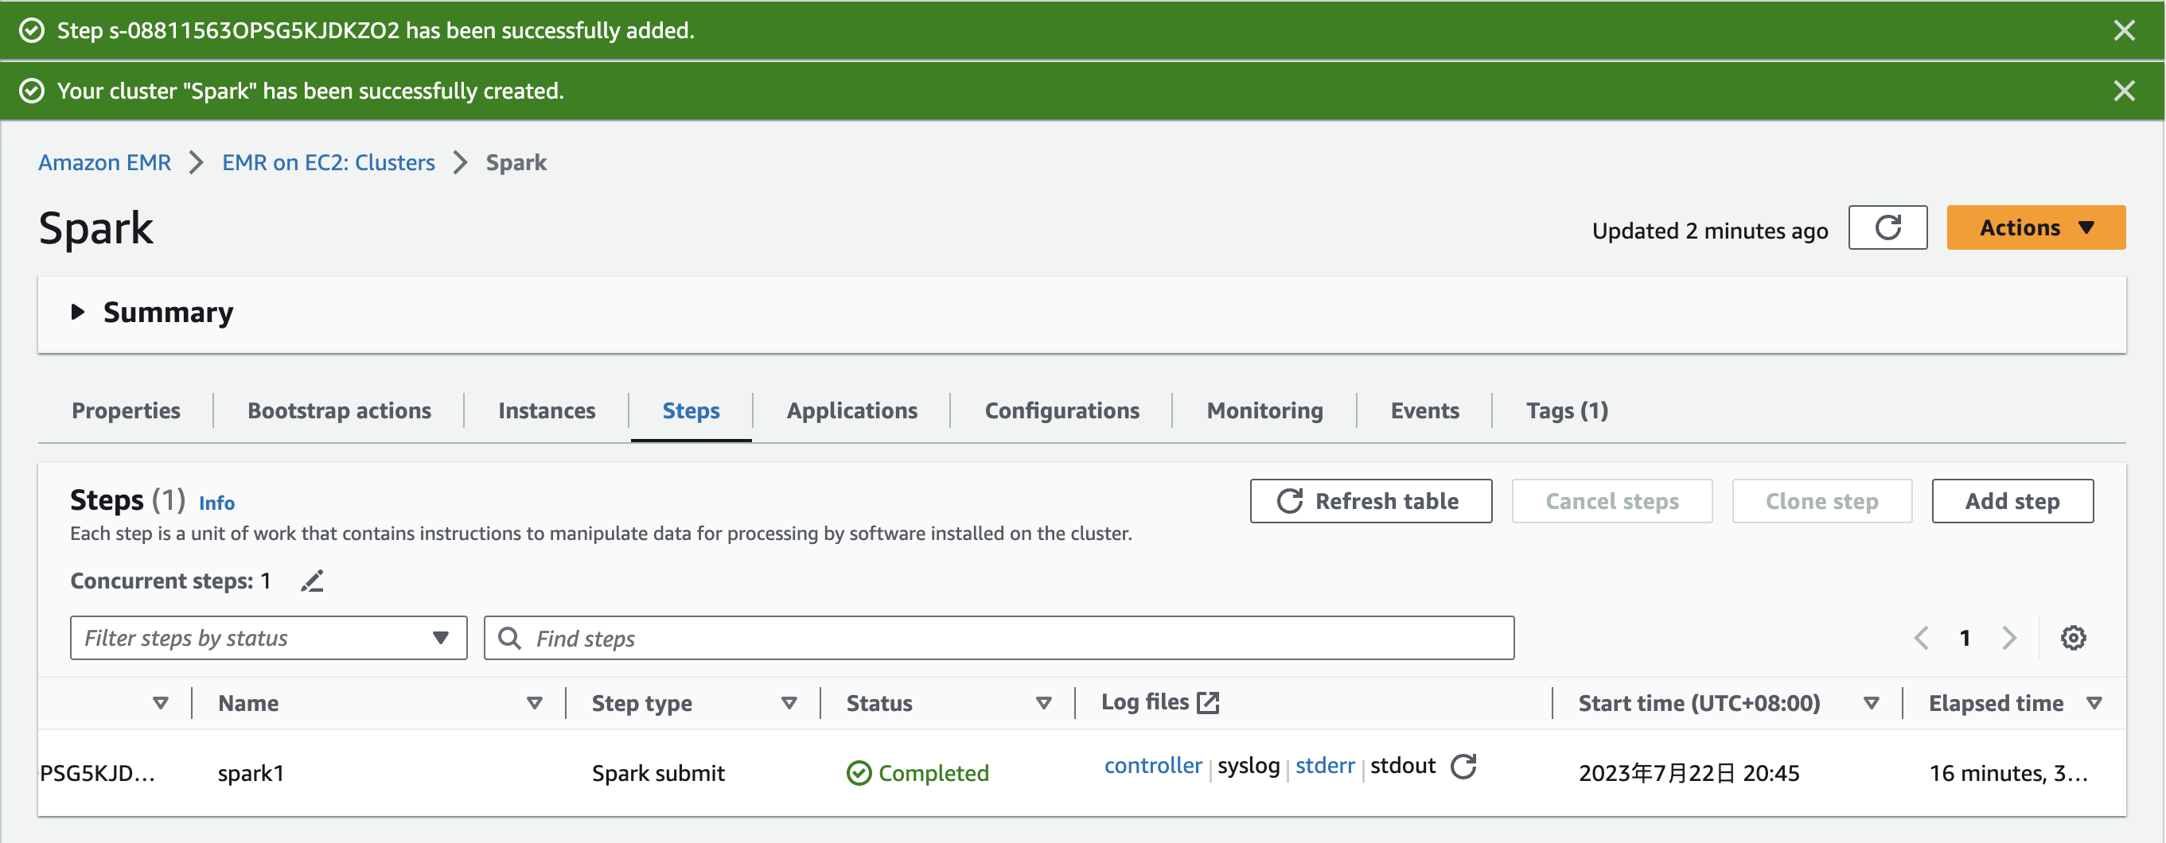Go to the previous page of steps
2166x843 pixels.
[x=1920, y=638]
